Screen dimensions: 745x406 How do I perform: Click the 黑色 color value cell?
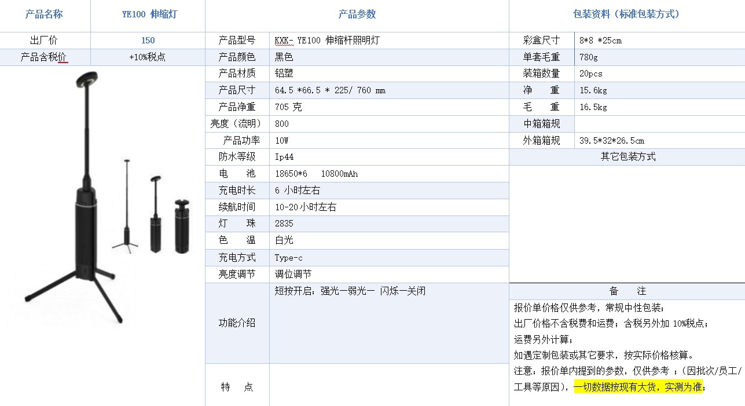point(389,57)
